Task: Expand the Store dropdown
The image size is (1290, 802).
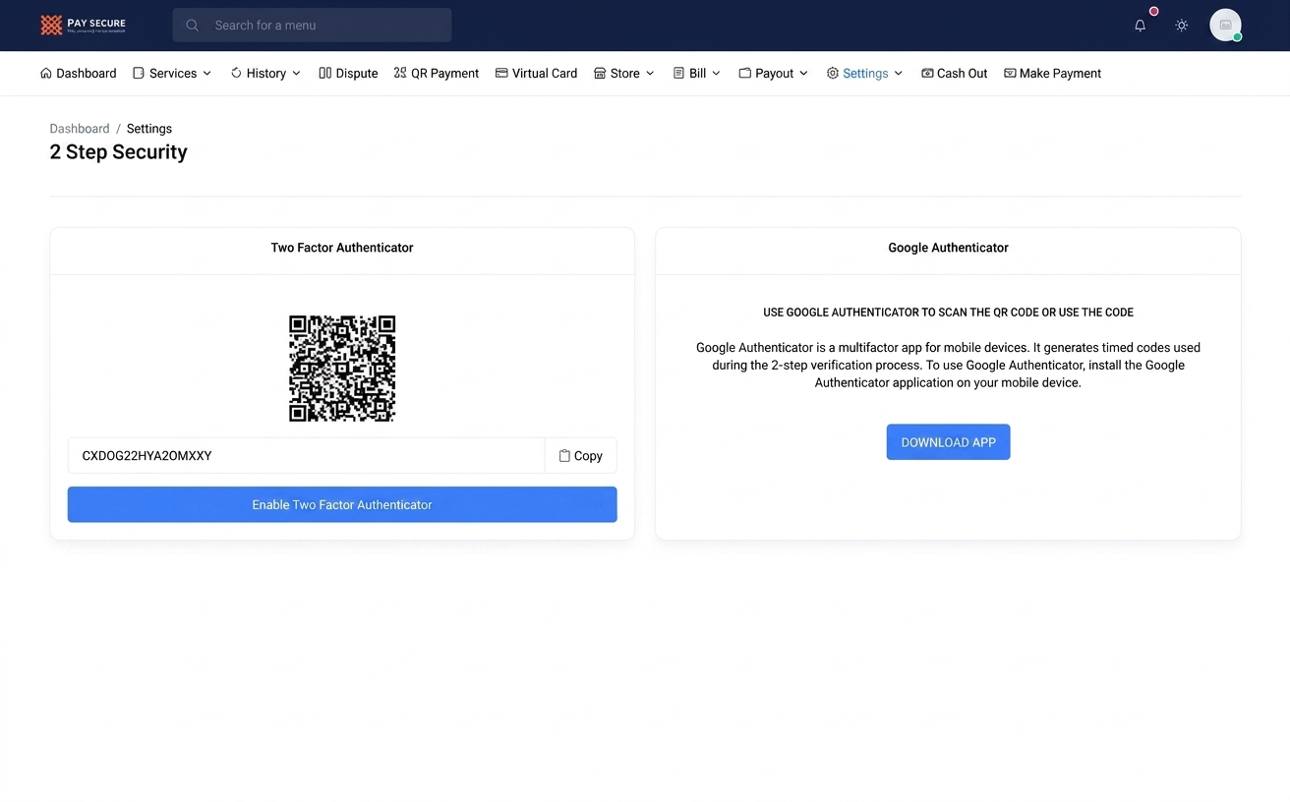Action: click(624, 73)
